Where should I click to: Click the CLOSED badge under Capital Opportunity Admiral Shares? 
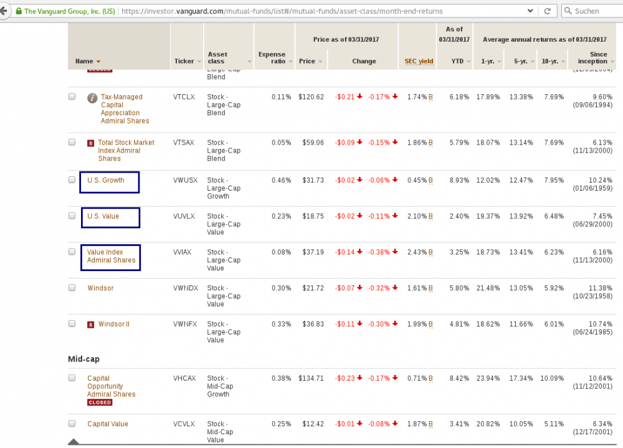point(100,403)
